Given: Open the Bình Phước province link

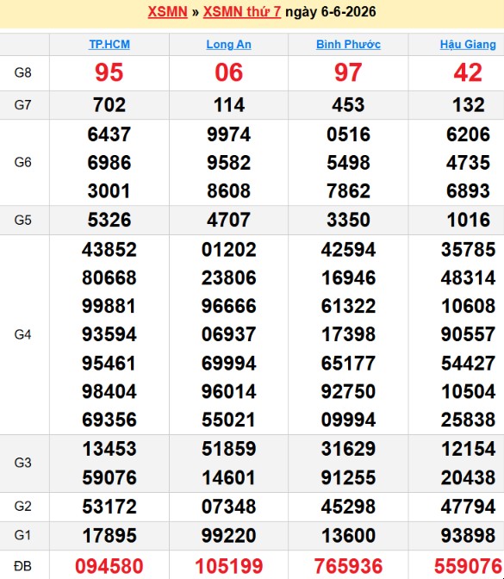Looking at the screenshot, I should (348, 44).
